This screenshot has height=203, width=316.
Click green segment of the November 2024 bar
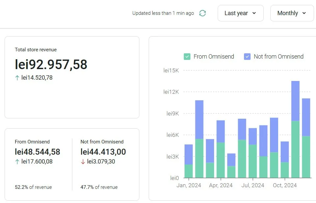pyautogui.click(x=295, y=149)
